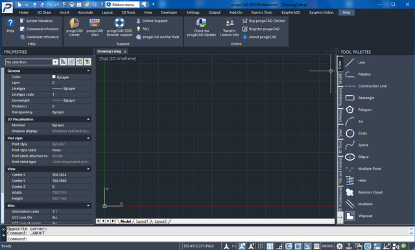Click the Print icon in quick access toolbar
Image resolution: width=415 pixels, height=250 pixels.
[72, 5]
